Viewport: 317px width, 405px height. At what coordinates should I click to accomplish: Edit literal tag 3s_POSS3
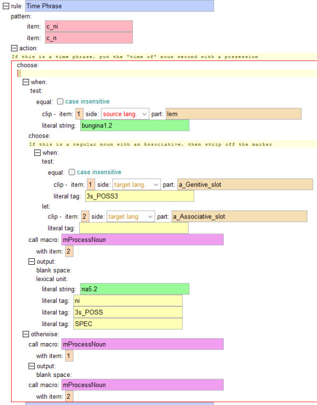(139, 196)
